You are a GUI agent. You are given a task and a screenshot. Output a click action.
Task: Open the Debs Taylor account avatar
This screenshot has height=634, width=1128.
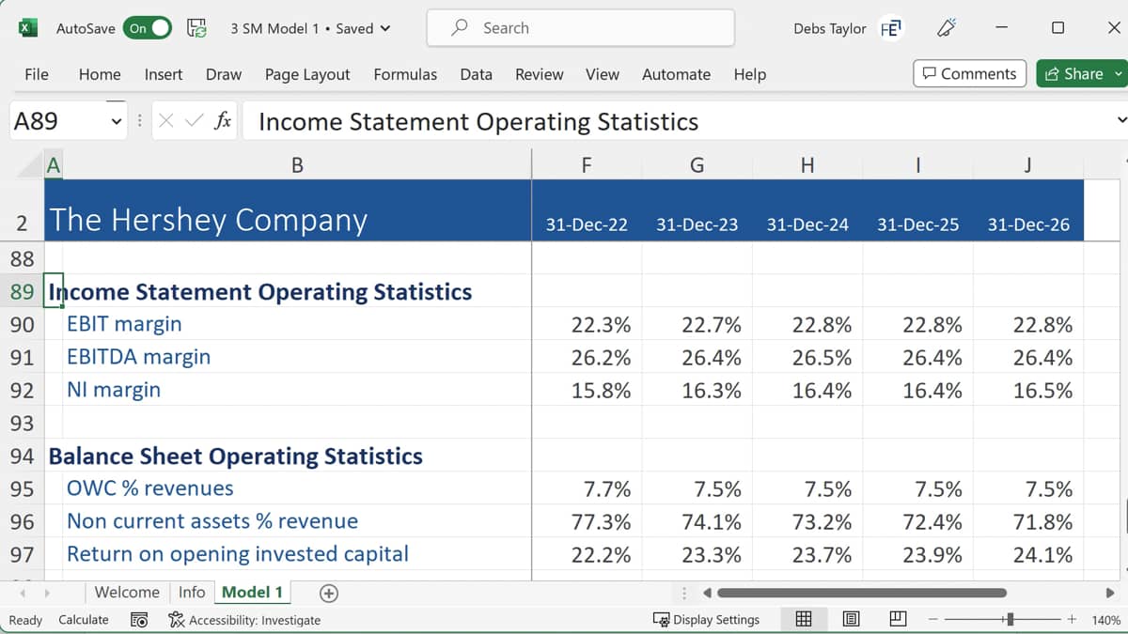(889, 28)
